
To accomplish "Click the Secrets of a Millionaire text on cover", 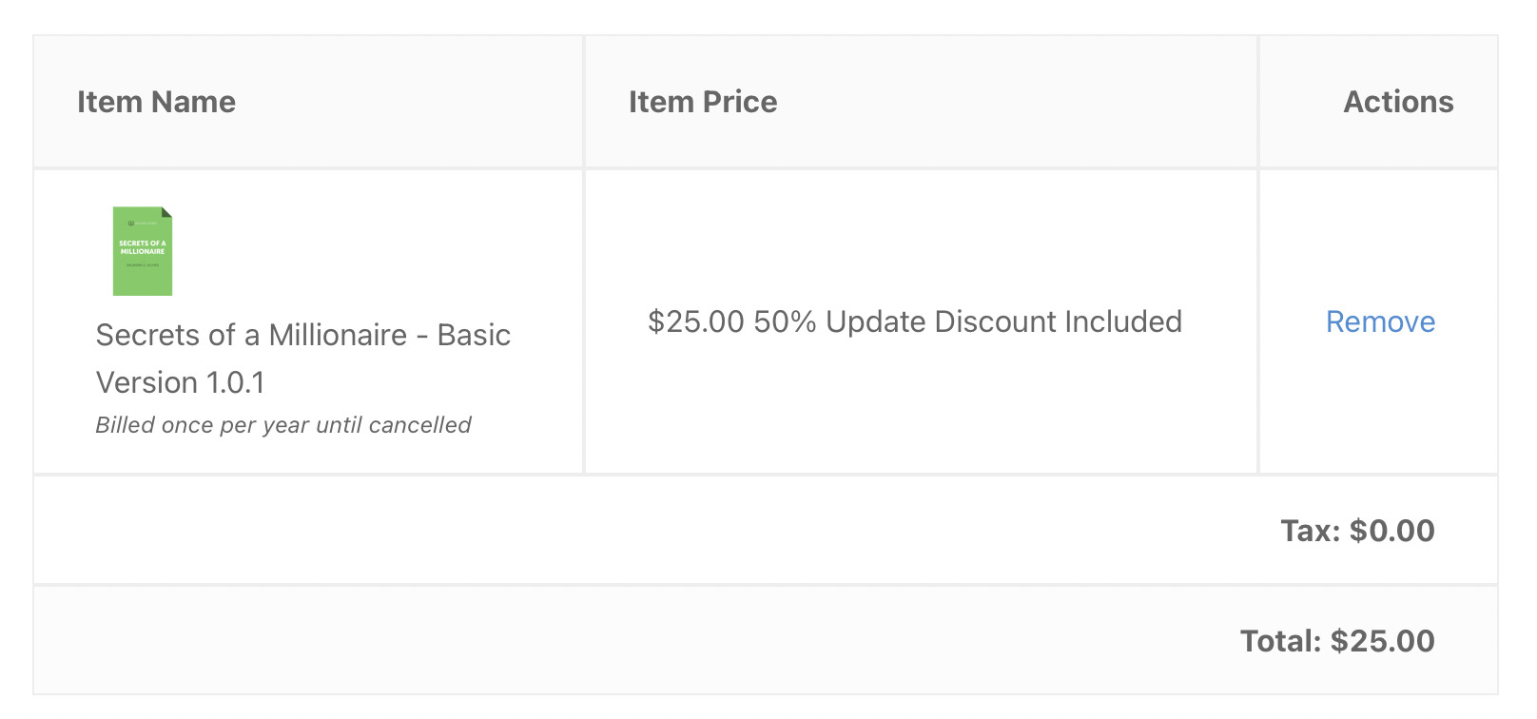I will pos(143,247).
